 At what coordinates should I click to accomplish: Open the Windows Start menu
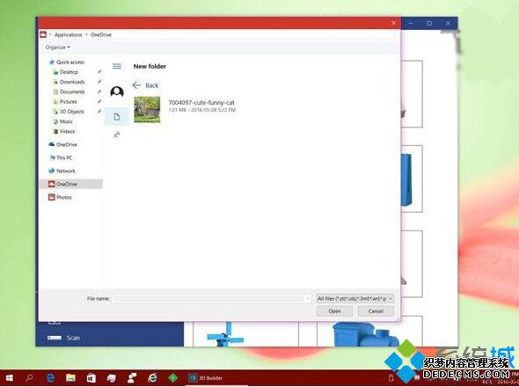(10, 377)
